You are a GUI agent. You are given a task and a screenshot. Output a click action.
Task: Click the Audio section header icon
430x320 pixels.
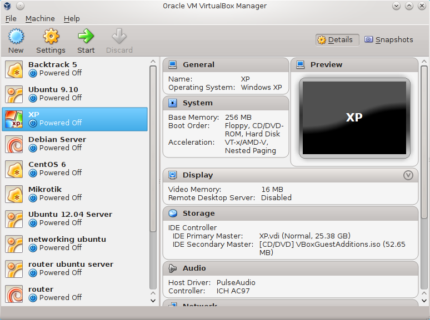click(x=173, y=268)
